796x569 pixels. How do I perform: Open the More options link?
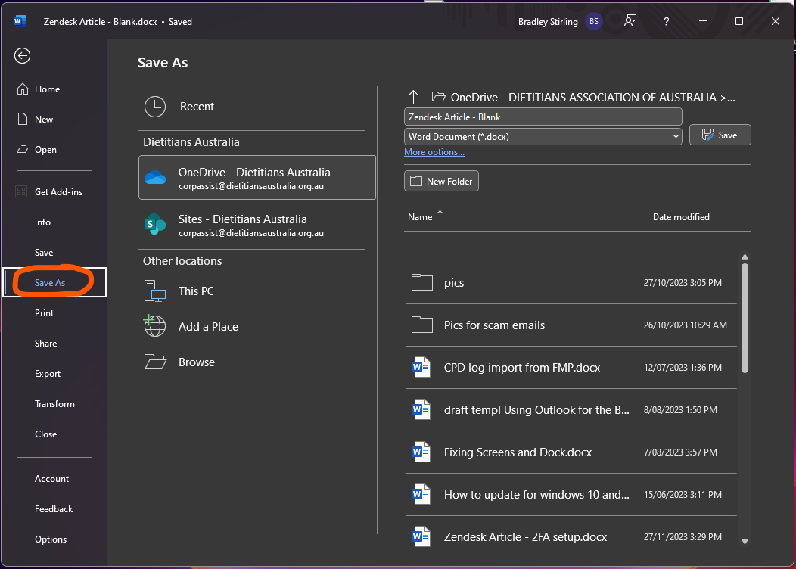(x=434, y=151)
